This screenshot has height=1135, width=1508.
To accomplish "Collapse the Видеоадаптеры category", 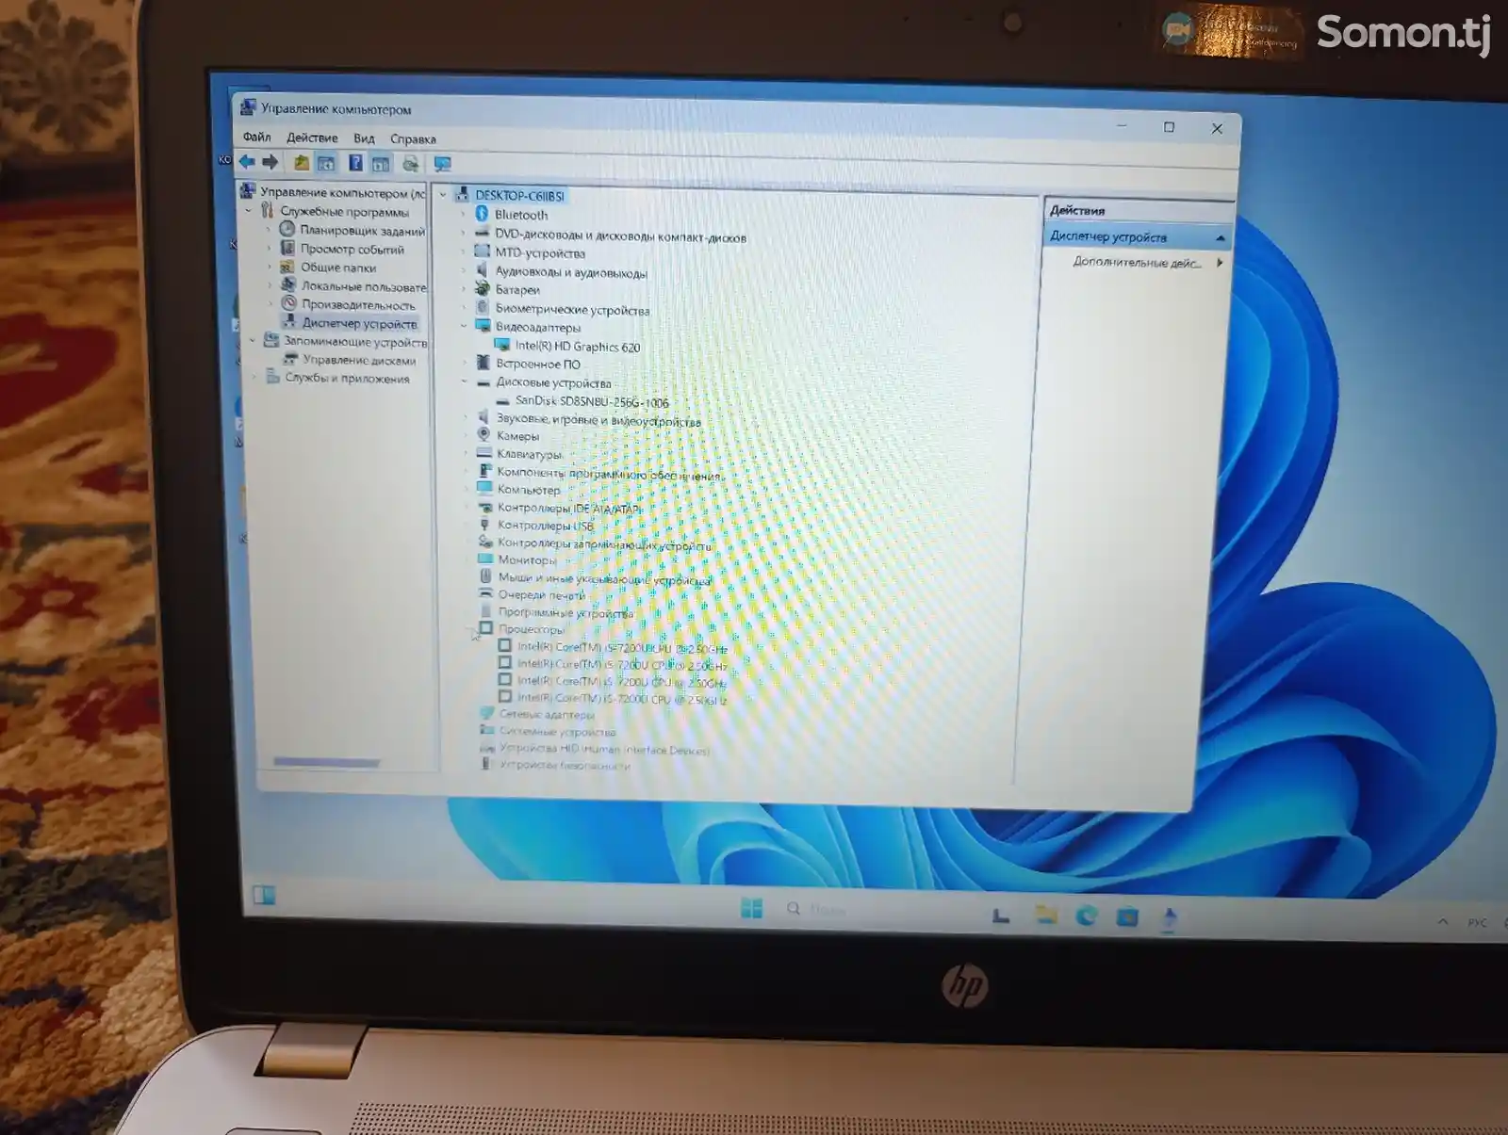I will [464, 326].
